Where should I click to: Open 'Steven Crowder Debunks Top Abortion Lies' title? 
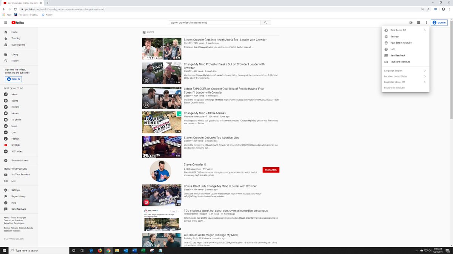pyautogui.click(x=211, y=138)
